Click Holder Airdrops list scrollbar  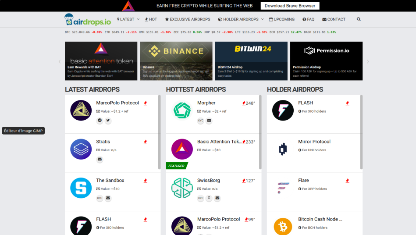click(x=361, y=132)
